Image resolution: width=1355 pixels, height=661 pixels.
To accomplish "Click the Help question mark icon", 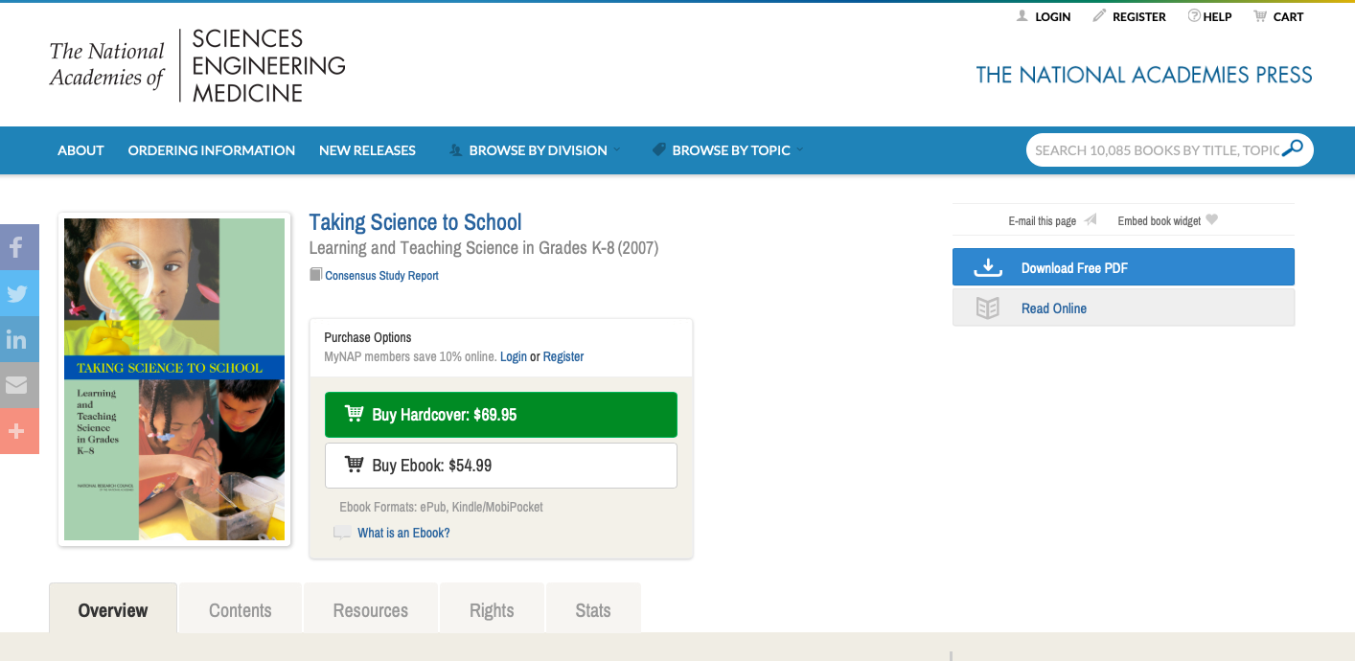I will pos(1194,16).
